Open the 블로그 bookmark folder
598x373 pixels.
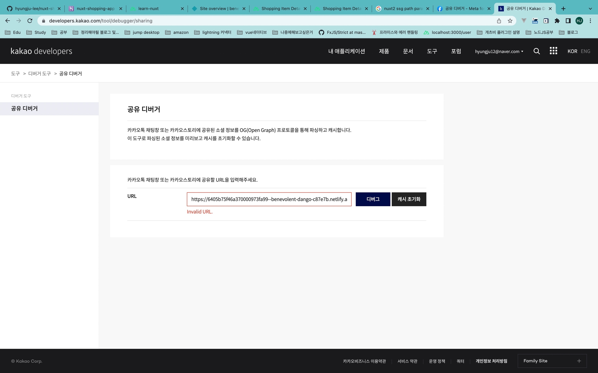click(568, 32)
